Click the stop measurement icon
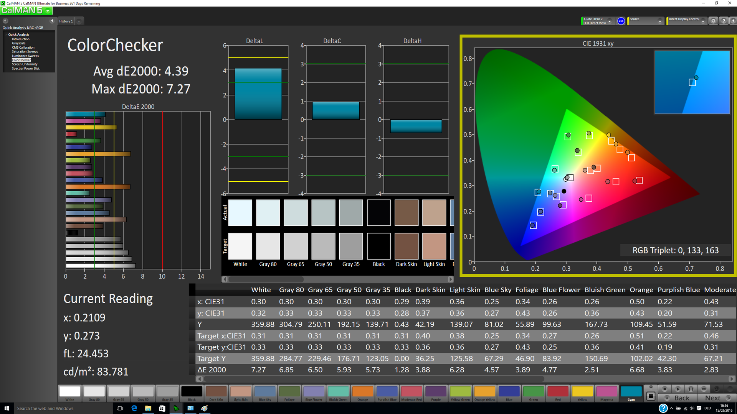The height and width of the screenshot is (414, 737). [665, 388]
